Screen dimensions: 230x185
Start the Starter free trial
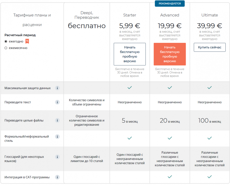coord(130,54)
